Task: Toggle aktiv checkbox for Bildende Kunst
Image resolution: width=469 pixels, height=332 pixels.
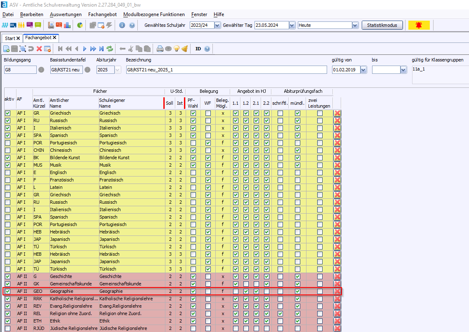Action: (x=8, y=158)
